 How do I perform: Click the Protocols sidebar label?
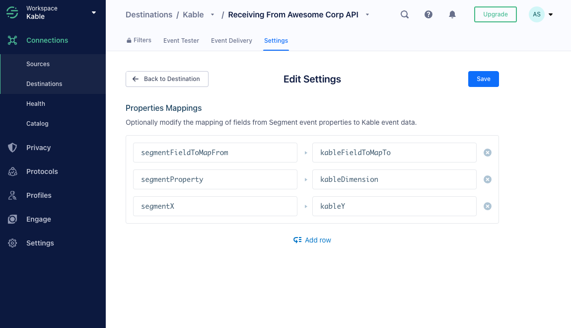tap(42, 171)
